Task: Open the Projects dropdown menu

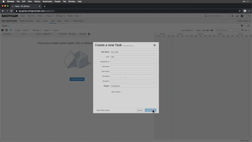Action: coord(49,16)
